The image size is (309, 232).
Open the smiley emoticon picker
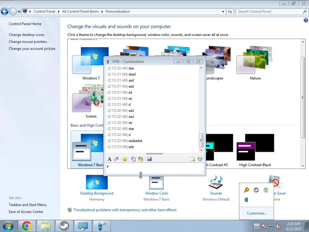point(125,159)
